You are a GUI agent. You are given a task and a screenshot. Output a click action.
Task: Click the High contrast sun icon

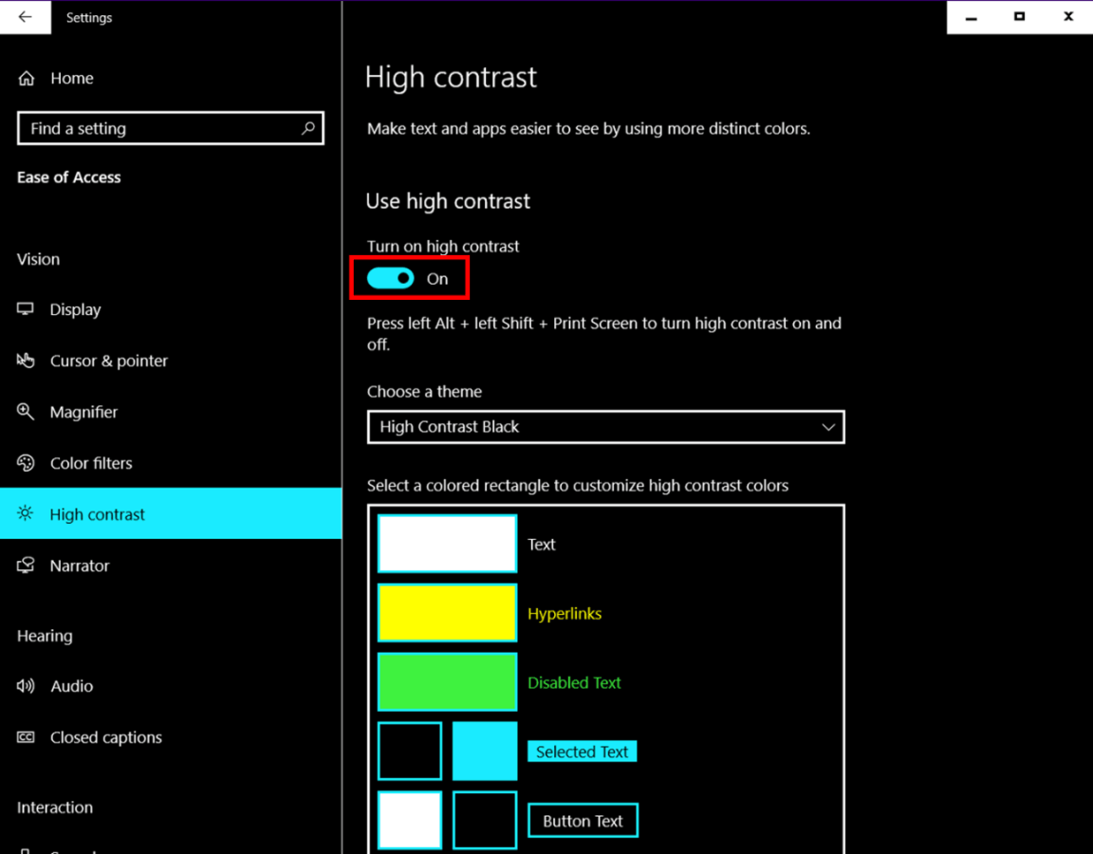[x=25, y=513]
